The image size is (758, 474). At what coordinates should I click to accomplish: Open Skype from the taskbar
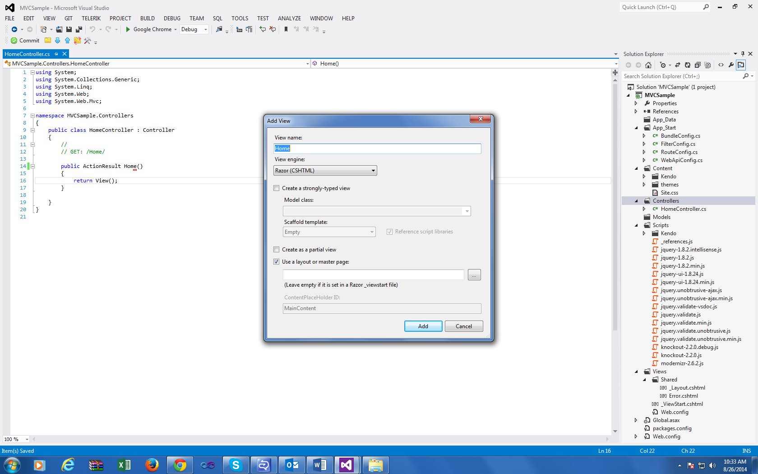236,465
